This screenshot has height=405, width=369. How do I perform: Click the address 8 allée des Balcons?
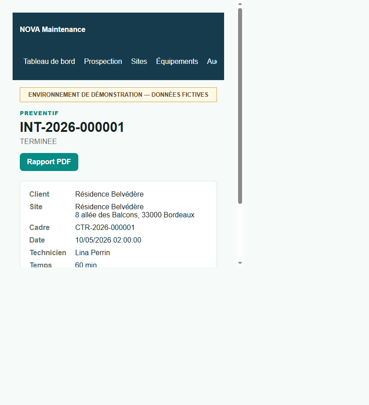tap(135, 215)
